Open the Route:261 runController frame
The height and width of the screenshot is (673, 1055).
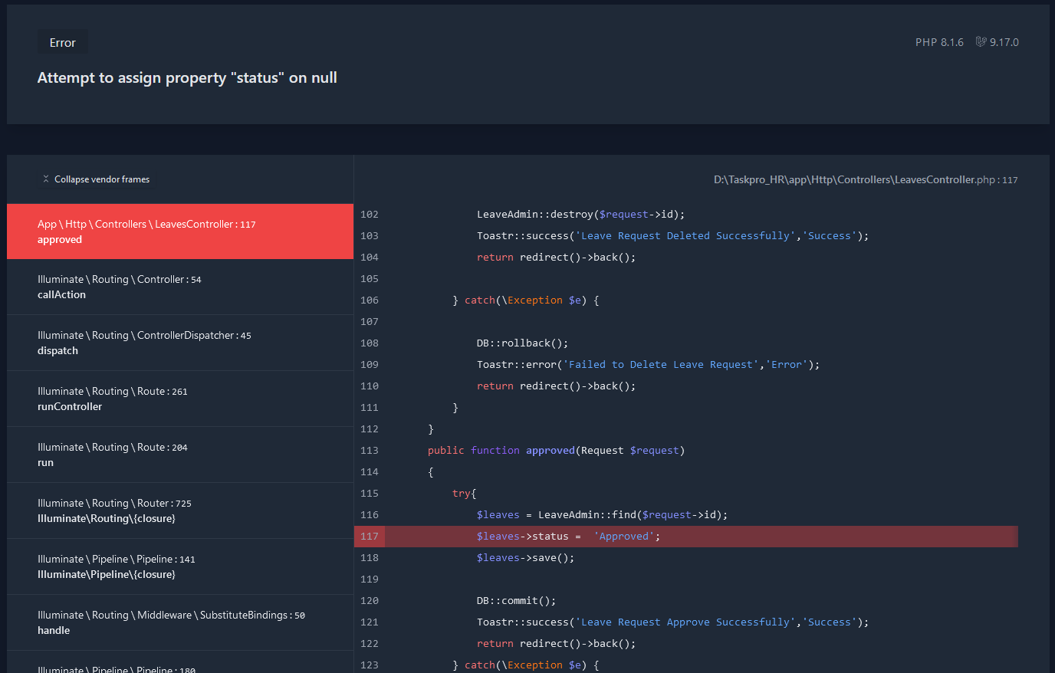180,399
